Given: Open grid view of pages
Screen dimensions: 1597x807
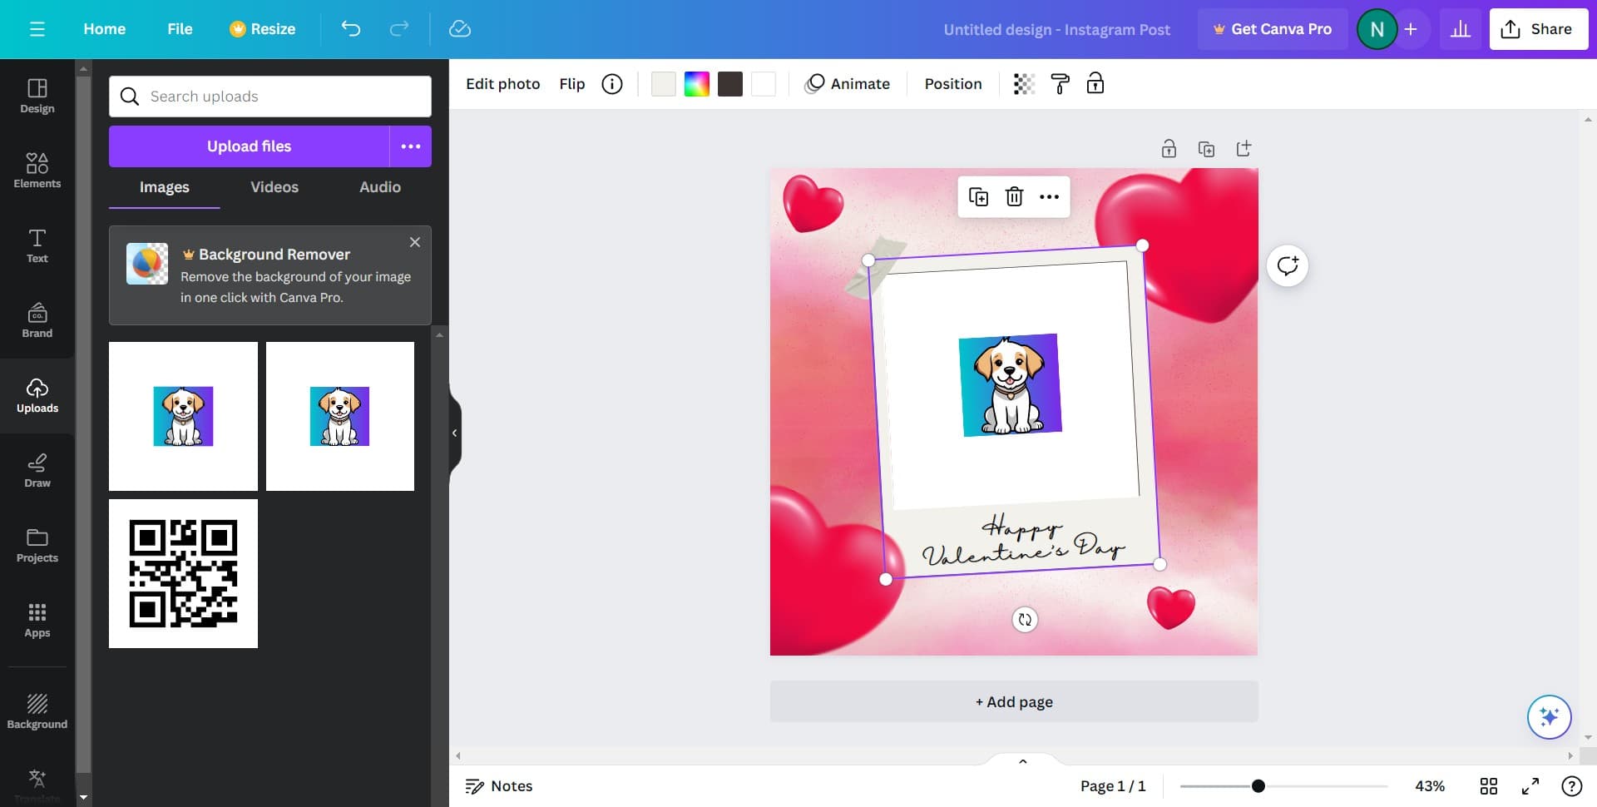Looking at the screenshot, I should tap(1488, 786).
